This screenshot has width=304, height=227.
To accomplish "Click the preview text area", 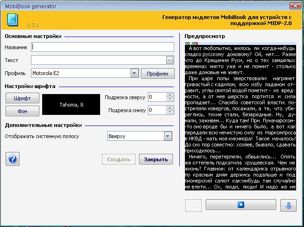I will [240, 118].
